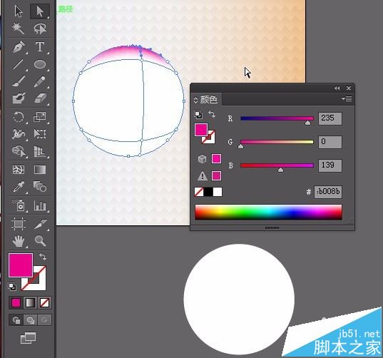Select the Rotate tool
The image size is (383, 358).
click(19, 117)
